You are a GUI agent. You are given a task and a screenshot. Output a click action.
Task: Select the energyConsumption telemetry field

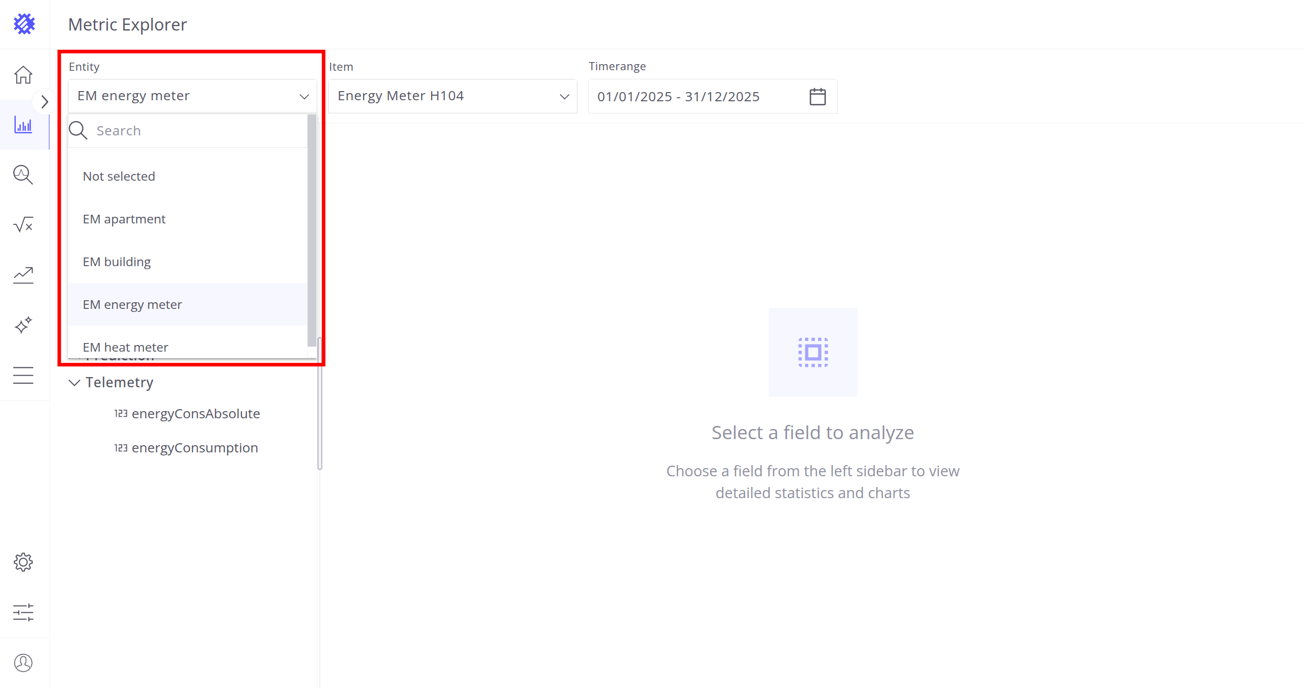(195, 448)
